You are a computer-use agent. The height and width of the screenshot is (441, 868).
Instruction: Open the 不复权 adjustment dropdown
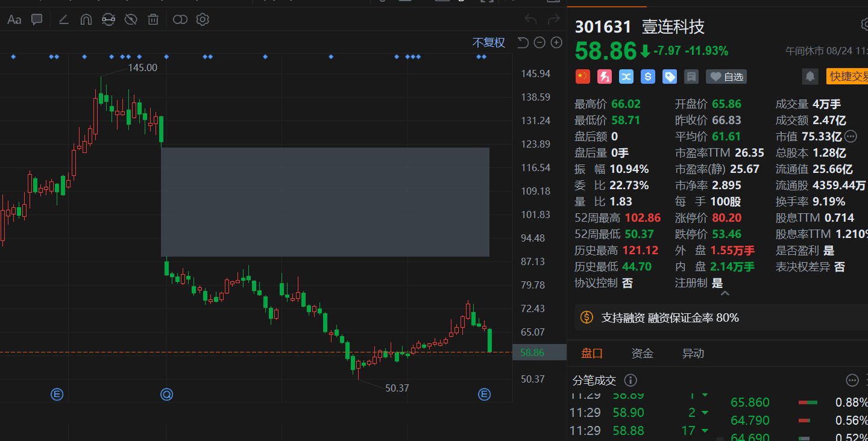[x=488, y=42]
